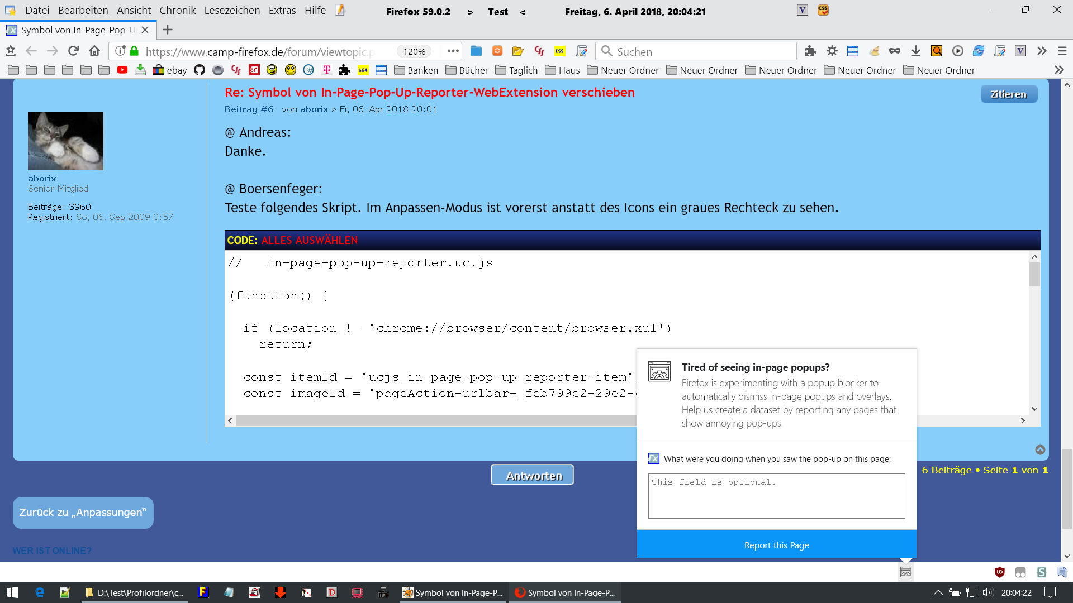Screen dimensions: 1073x603
Task: Go to the Firefox home page
Action: click(94, 51)
